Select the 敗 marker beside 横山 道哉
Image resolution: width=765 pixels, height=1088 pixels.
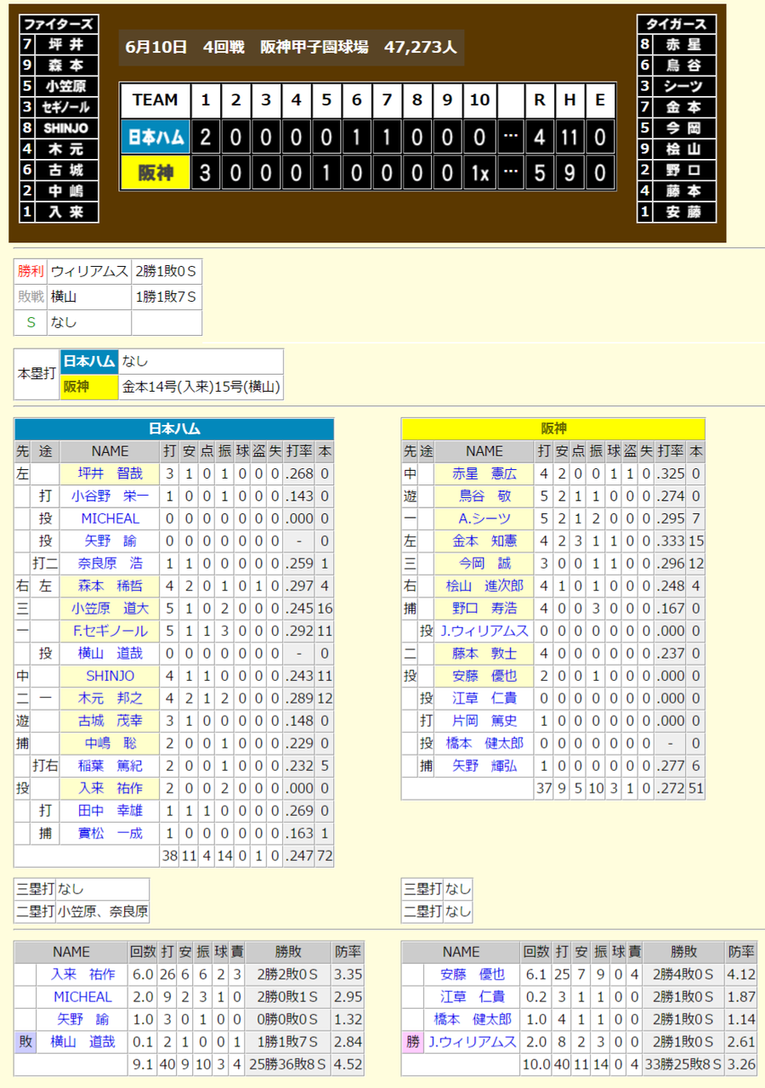coord(25,1041)
